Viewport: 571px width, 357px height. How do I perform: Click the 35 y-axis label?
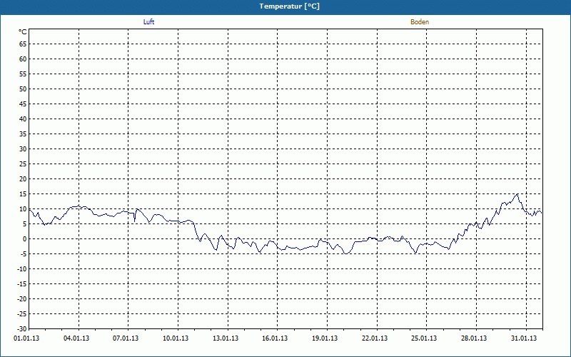(23, 134)
